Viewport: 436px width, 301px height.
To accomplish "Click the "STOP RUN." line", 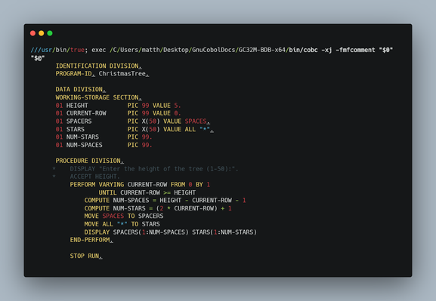I will [86, 256].
